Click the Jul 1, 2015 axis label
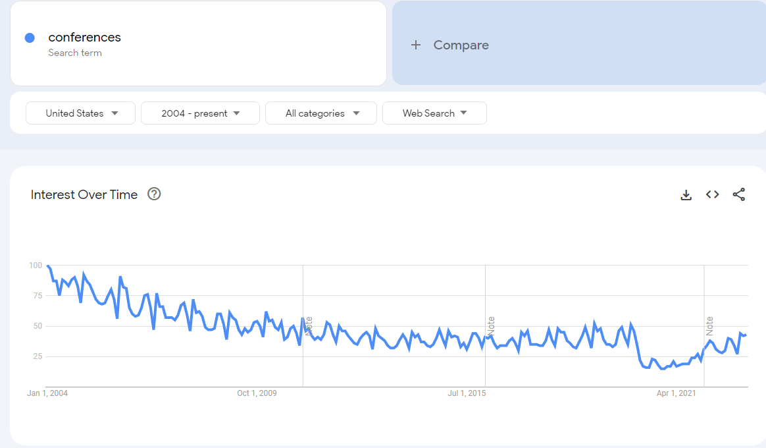 (467, 393)
